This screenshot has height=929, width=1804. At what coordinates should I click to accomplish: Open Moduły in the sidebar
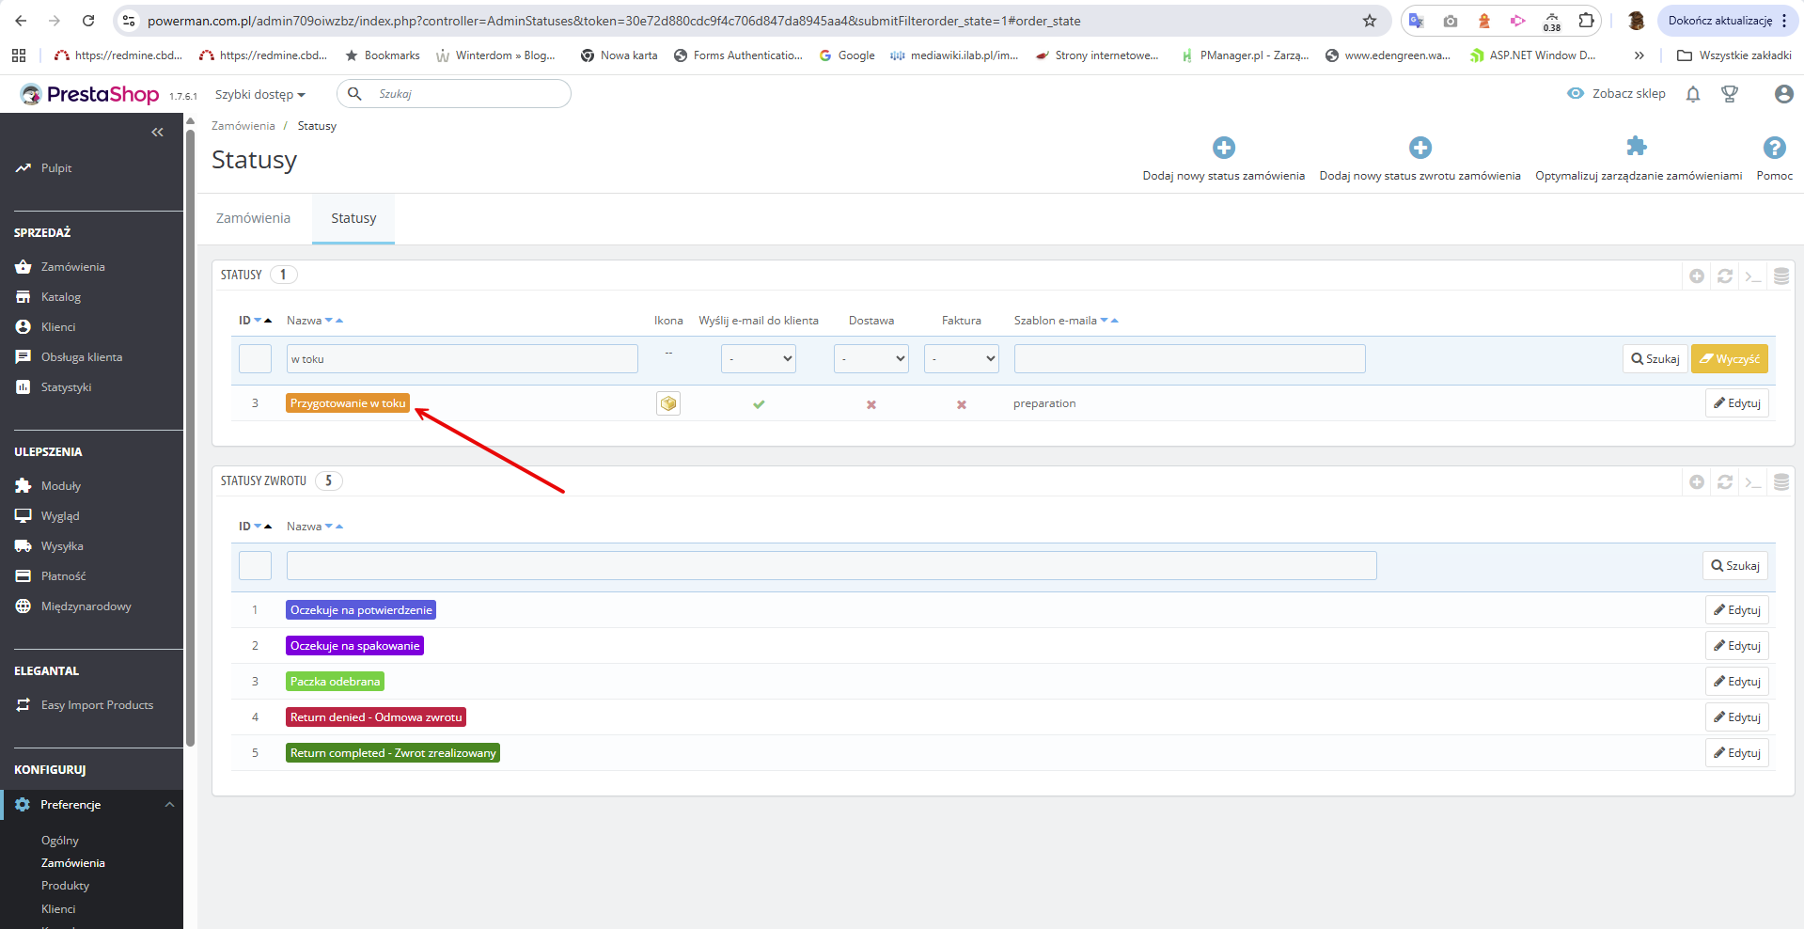pyautogui.click(x=61, y=486)
